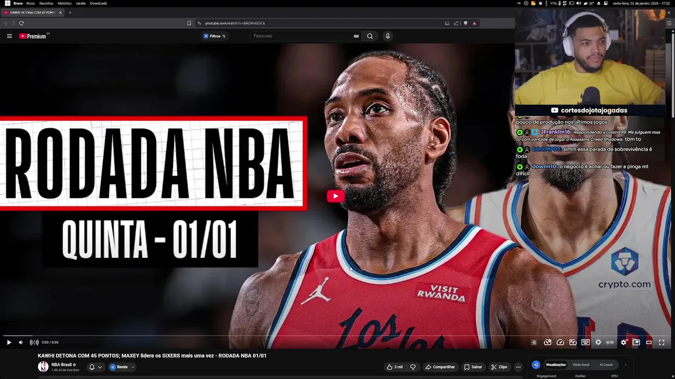Select the AI Coach tab
Image resolution: width=675 pixels, height=379 pixels.
click(x=606, y=365)
